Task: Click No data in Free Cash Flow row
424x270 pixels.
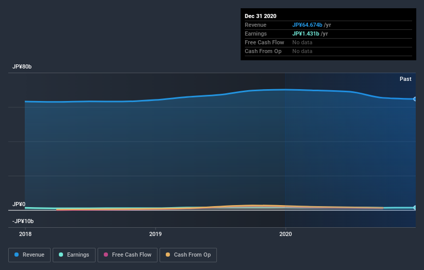Action: [302, 42]
